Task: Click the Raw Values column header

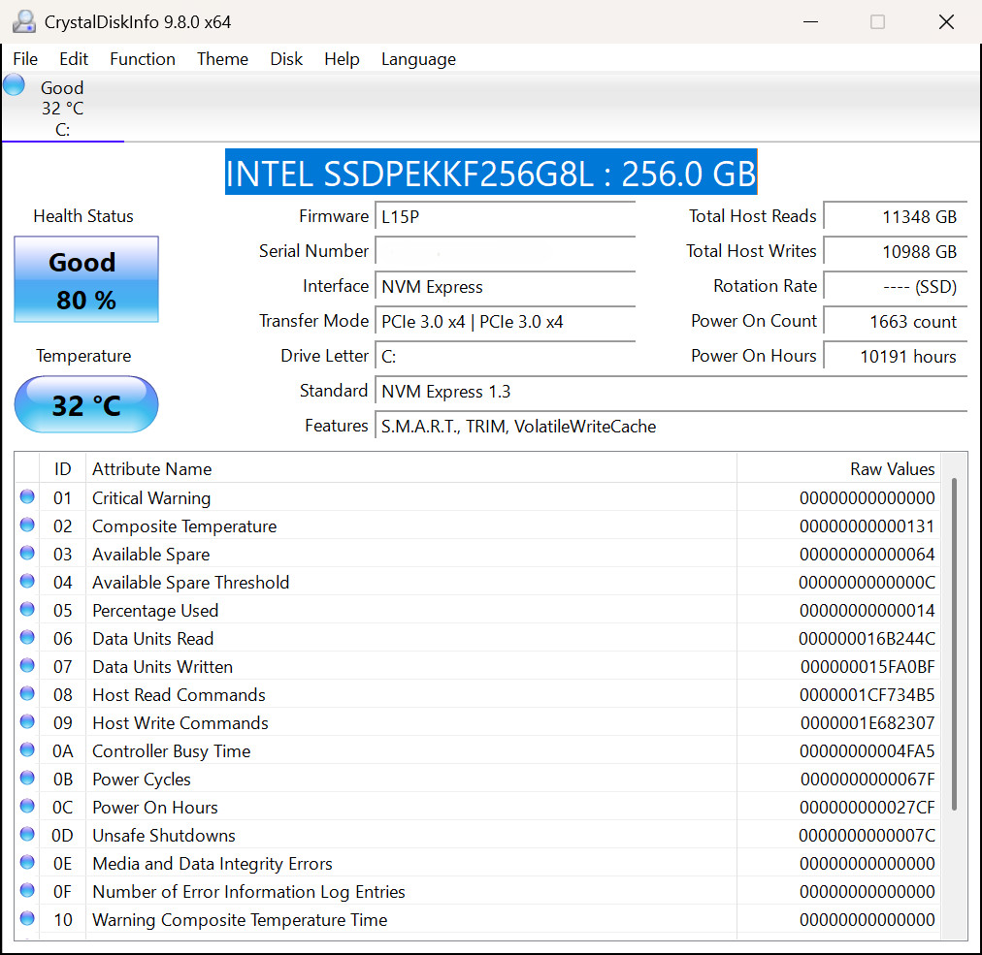Action: pyautogui.click(x=838, y=468)
